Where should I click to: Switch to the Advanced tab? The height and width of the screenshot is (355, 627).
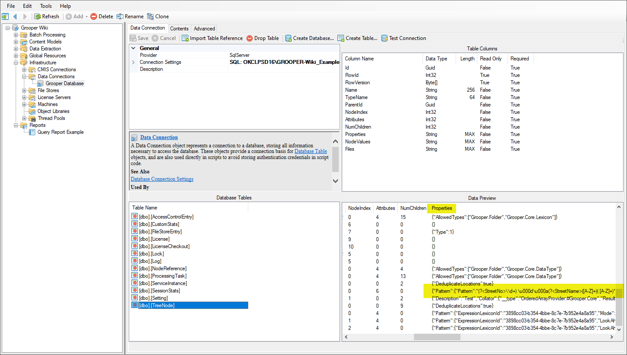(x=204, y=28)
